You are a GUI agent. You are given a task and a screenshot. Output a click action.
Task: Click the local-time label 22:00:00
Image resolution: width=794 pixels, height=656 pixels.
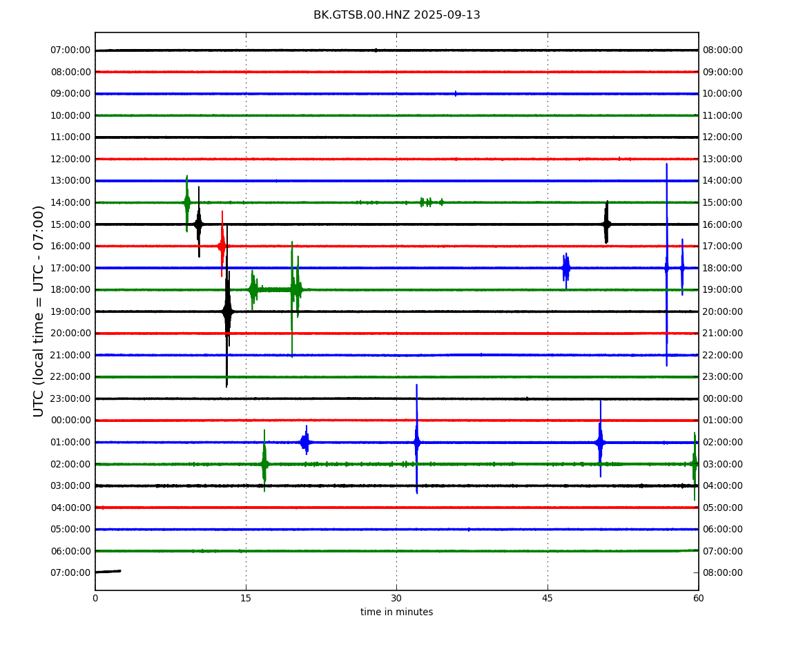click(722, 355)
